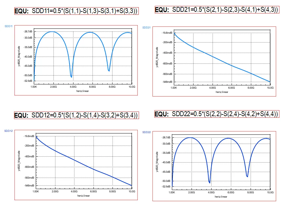Click the hertz:linear axis title of SDD22
The width and height of the screenshot is (286, 210).
point(221,197)
